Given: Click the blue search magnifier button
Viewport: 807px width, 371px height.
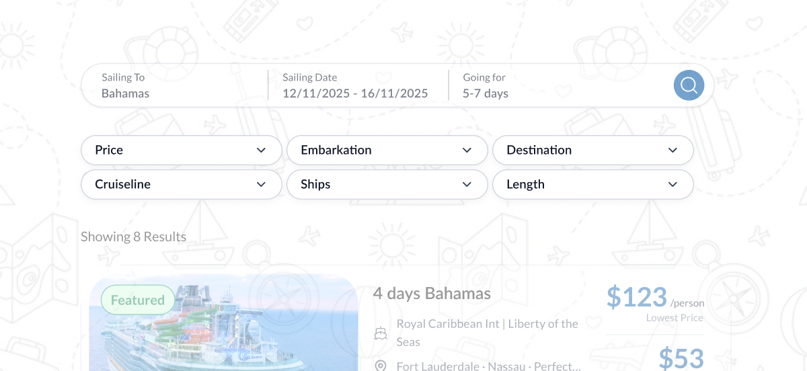Looking at the screenshot, I should (689, 85).
